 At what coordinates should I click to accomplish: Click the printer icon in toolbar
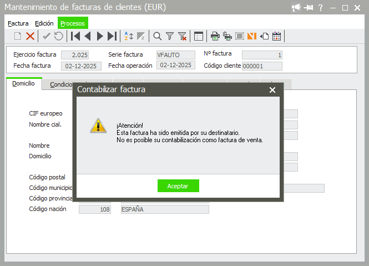click(x=215, y=36)
